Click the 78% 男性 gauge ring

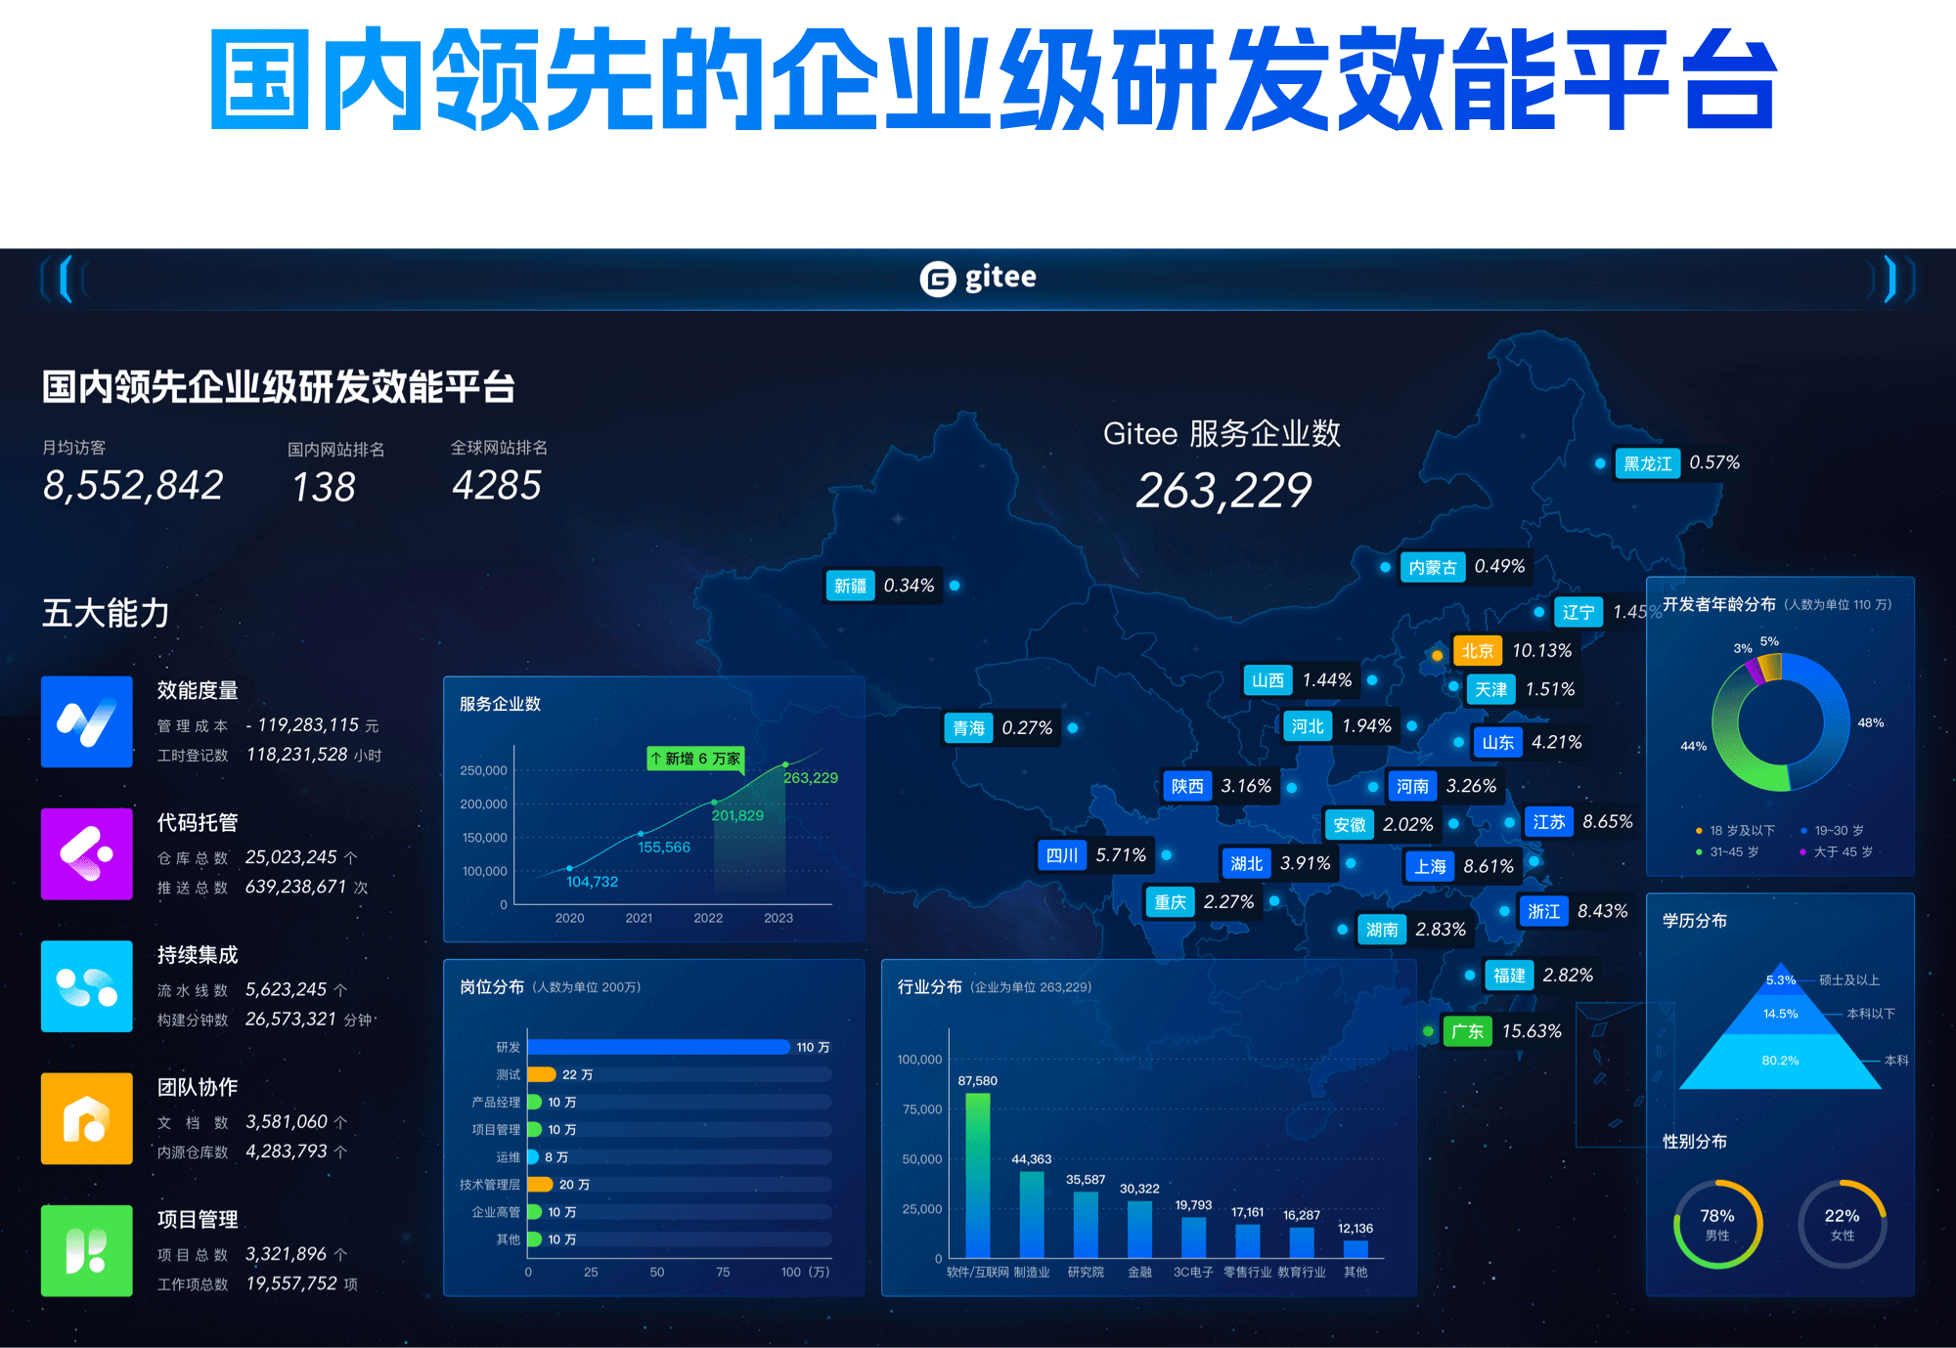[x=1717, y=1224]
